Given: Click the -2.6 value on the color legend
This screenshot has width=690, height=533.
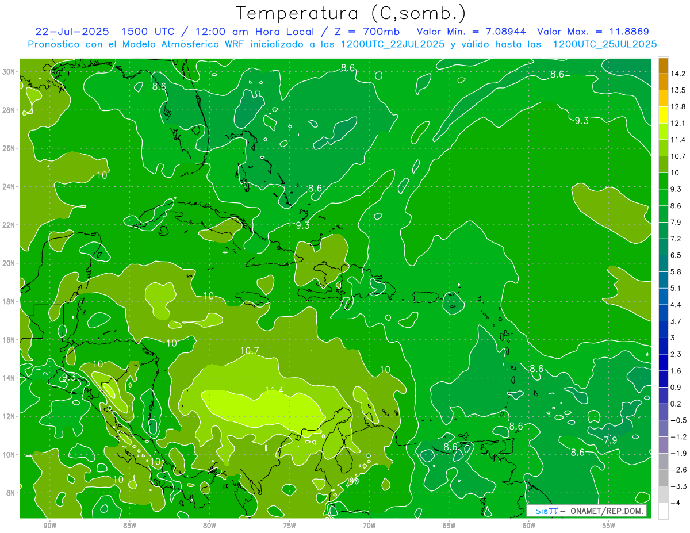Looking at the screenshot, I should click(x=678, y=470).
